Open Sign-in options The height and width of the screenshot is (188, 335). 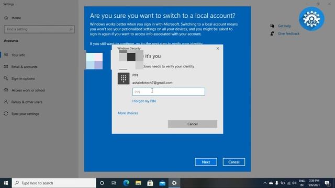[x=23, y=78]
